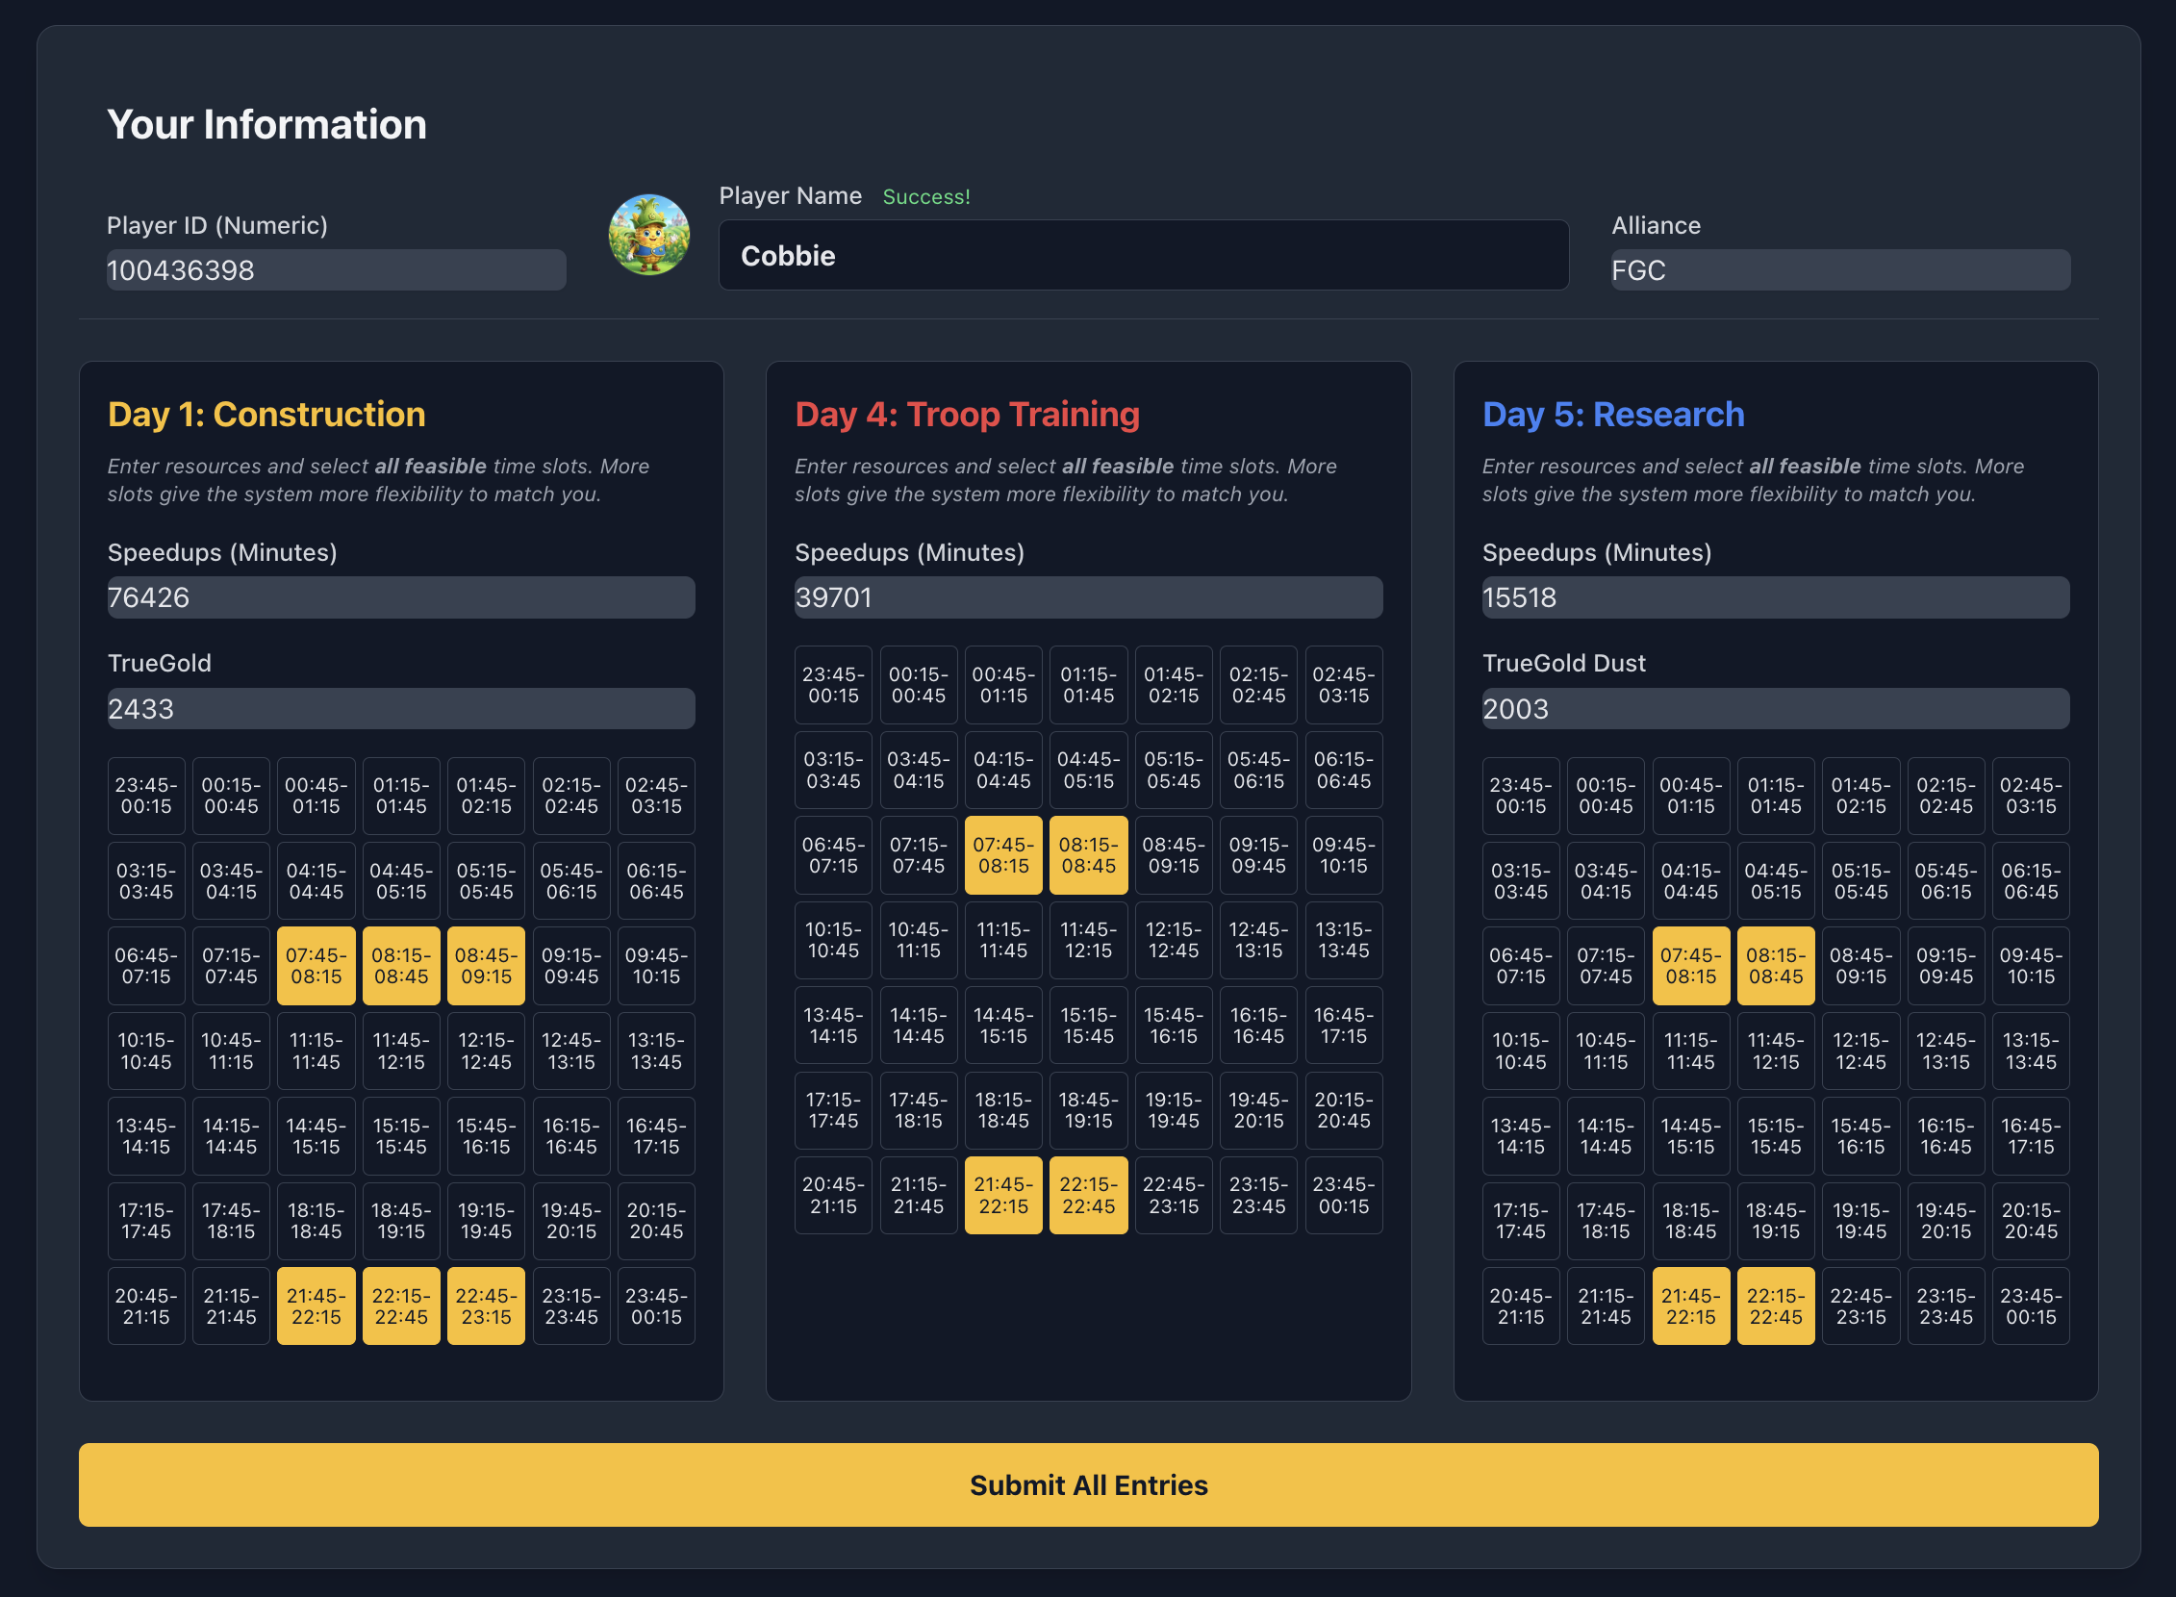Select Construction slot 00:15-00:45
The width and height of the screenshot is (2176, 1597).
231,796
